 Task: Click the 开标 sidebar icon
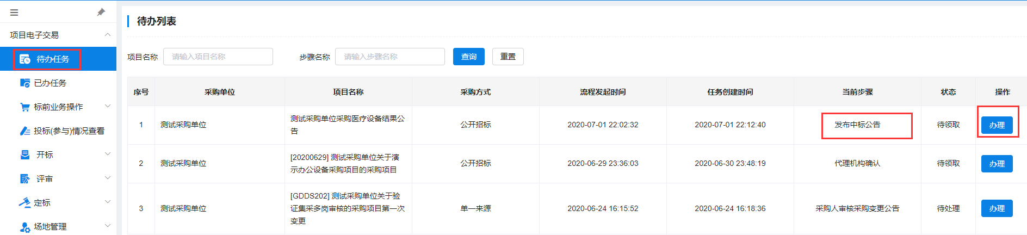(x=25, y=155)
